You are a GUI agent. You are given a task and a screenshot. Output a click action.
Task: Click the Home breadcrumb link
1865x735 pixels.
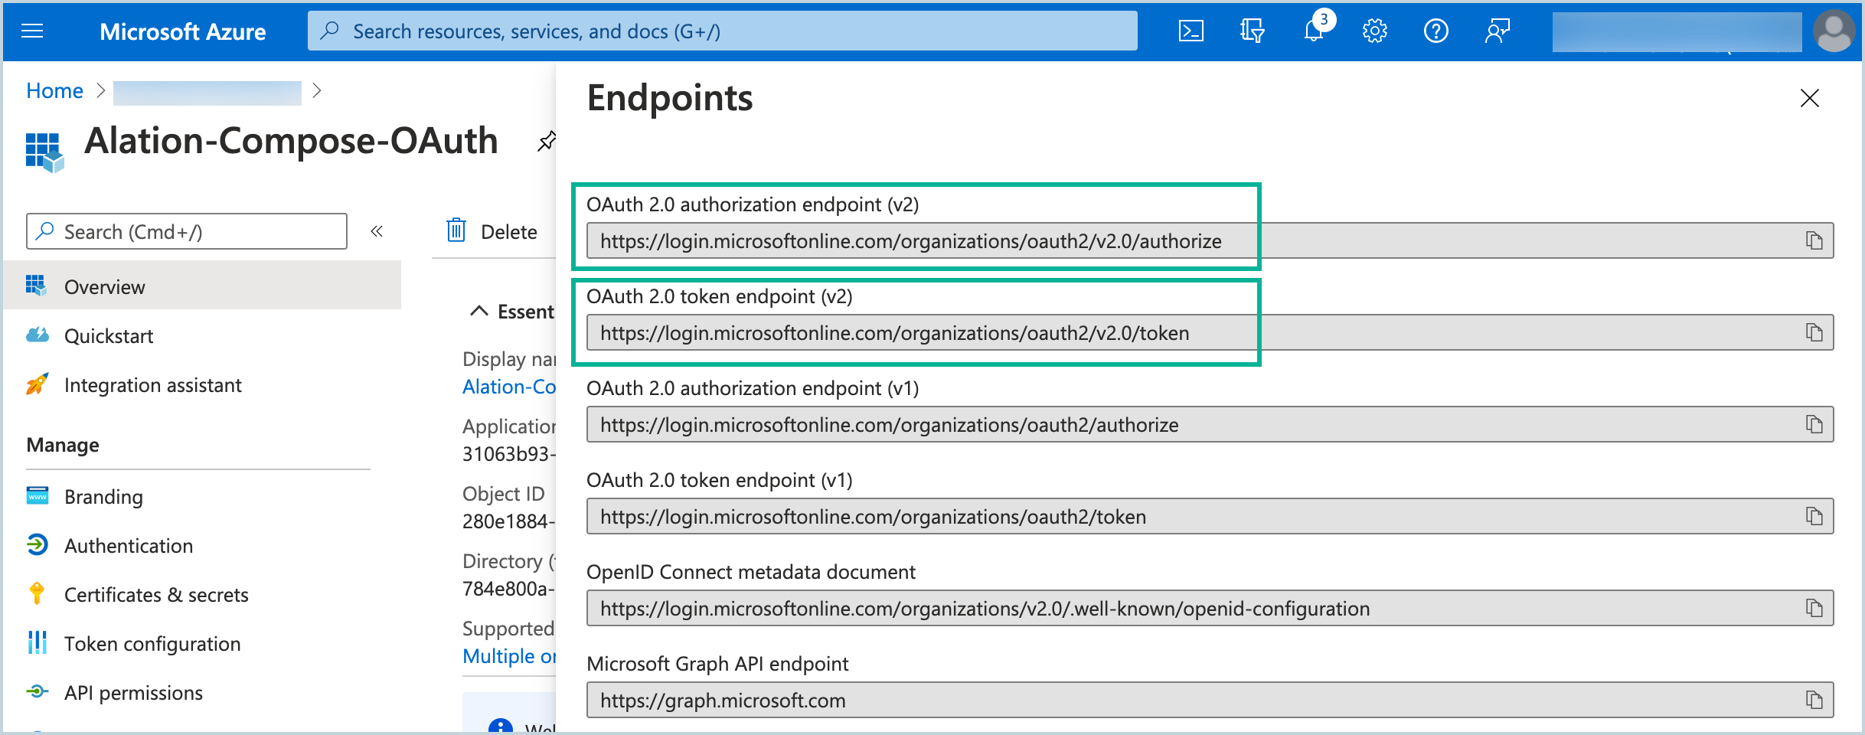point(54,90)
